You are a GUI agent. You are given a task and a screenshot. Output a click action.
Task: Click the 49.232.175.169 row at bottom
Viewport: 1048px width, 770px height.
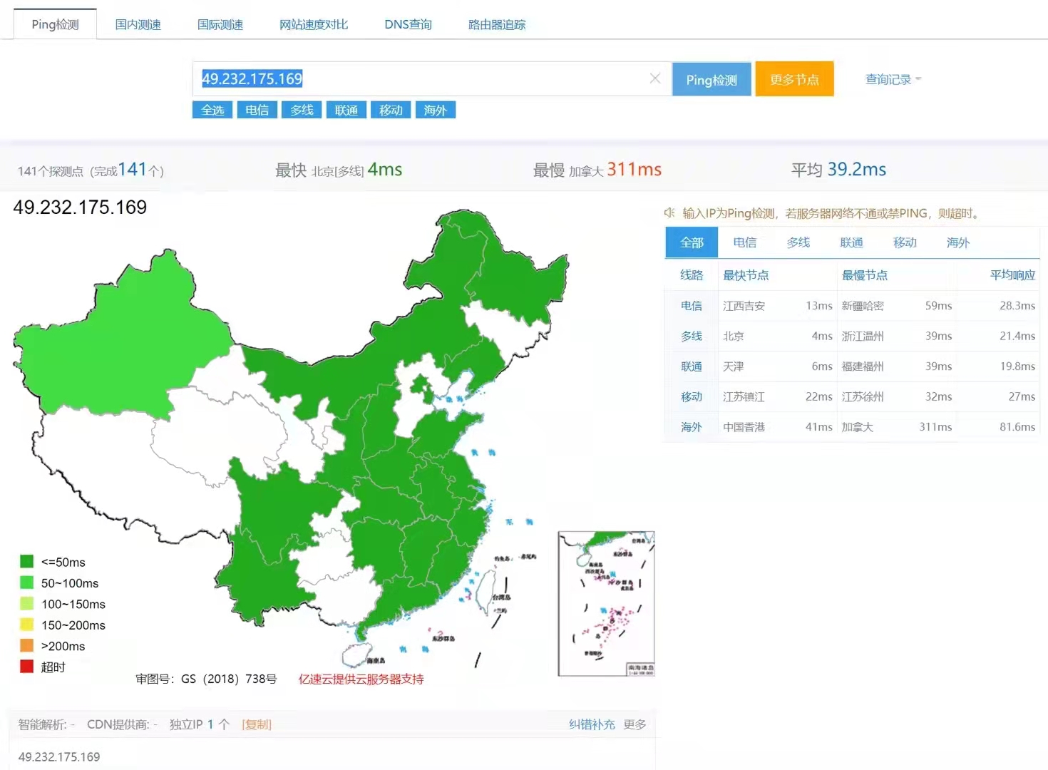(x=332, y=756)
